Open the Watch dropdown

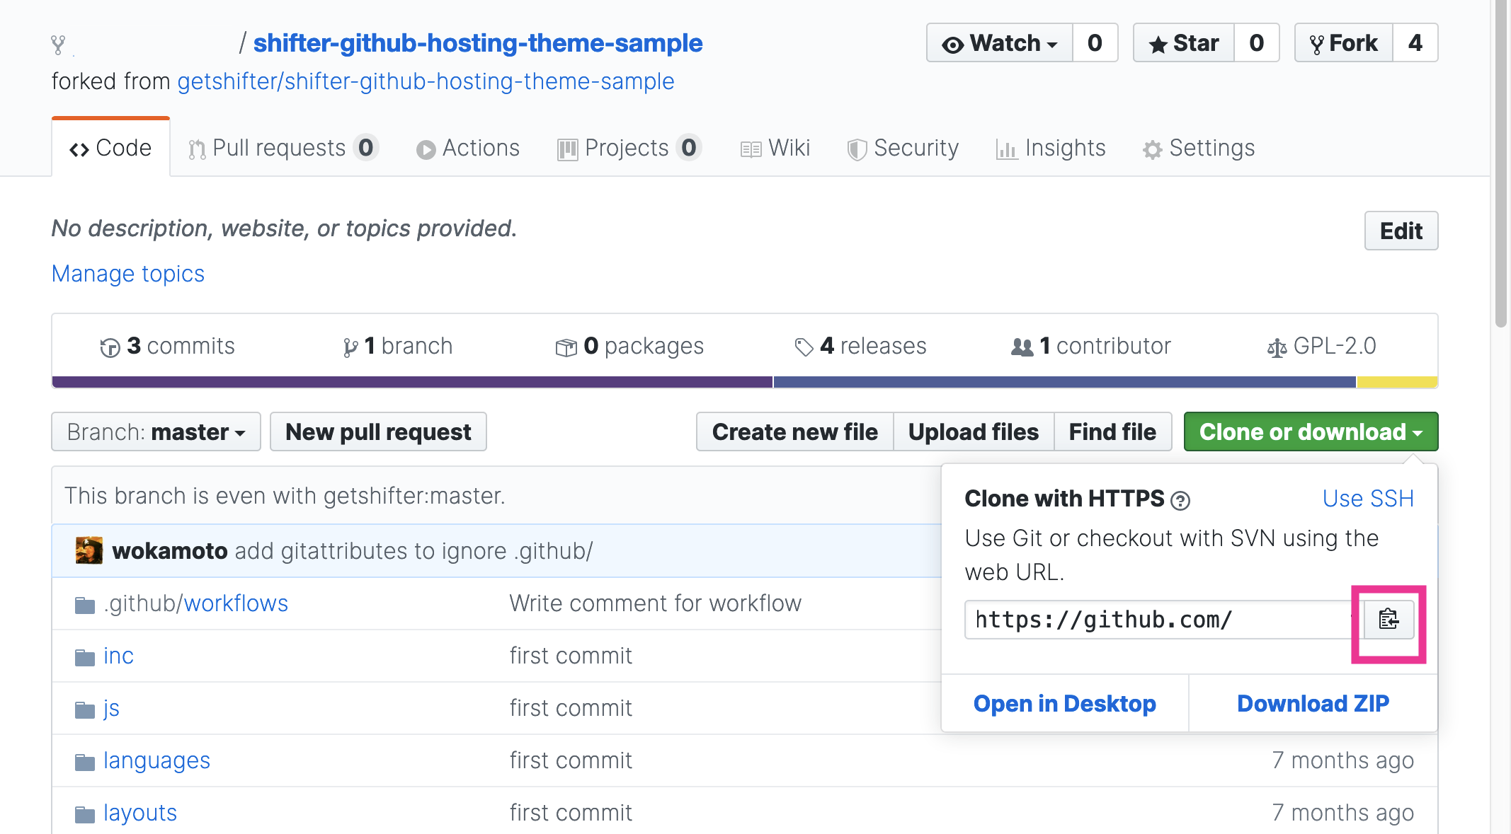(x=1000, y=43)
